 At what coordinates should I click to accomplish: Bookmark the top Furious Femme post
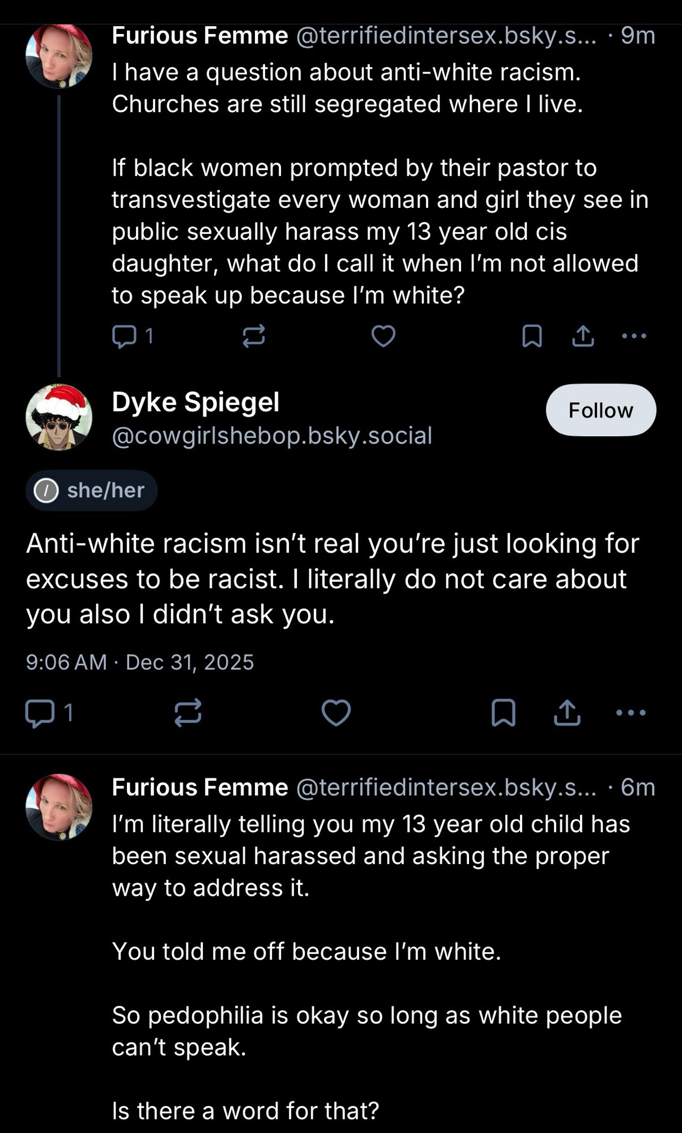[531, 337]
